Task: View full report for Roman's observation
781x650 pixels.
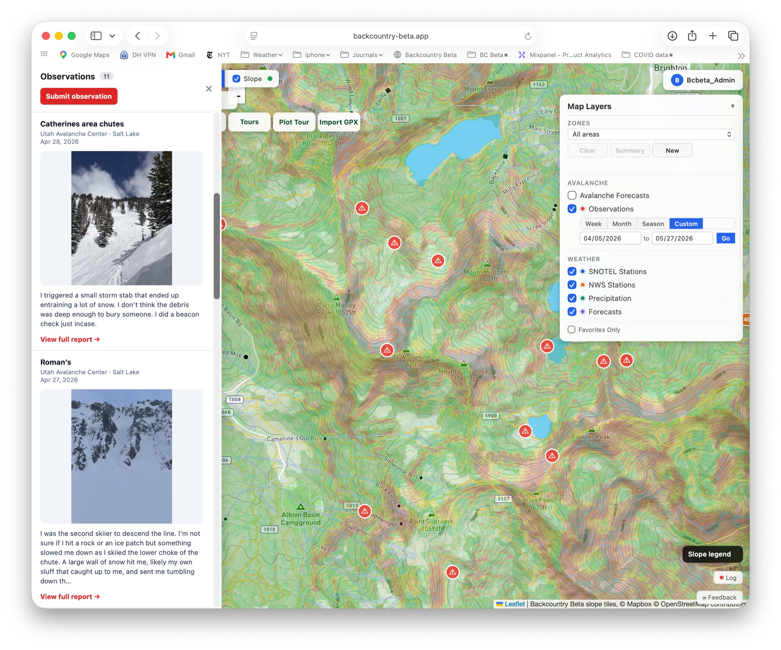Action: [70, 596]
